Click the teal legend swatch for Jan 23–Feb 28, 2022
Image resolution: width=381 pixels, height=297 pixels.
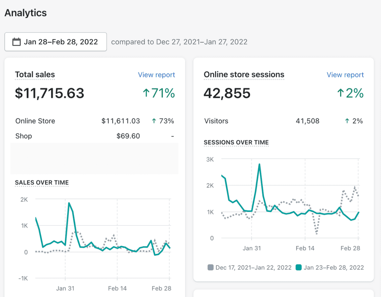pos(299,268)
